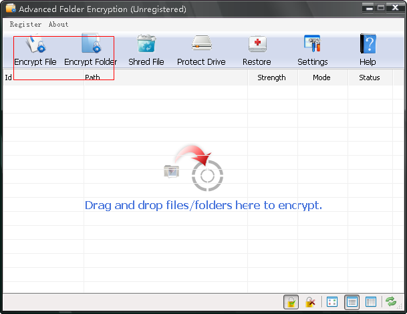The image size is (407, 314).
Task: Select the Encrypt Folder tool
Action: [91, 50]
